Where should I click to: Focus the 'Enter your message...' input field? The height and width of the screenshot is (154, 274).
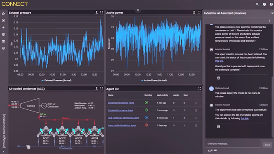click(233, 144)
